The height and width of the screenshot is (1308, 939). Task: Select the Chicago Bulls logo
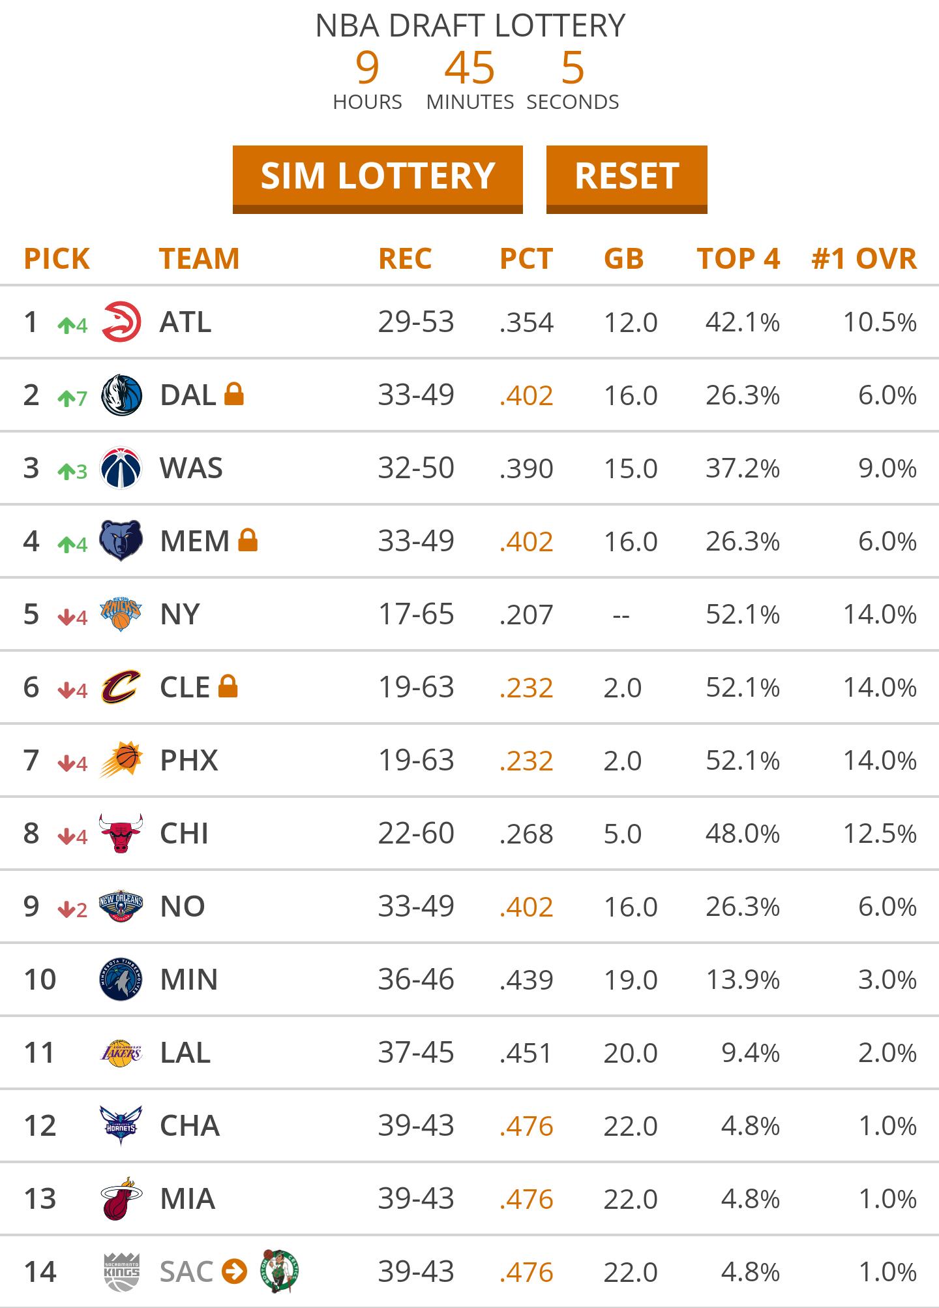[121, 833]
